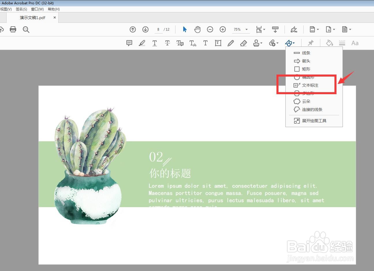This screenshot has width=374, height=271.
Task: Click the Fill Color bucket icon
Action: pos(329,43)
